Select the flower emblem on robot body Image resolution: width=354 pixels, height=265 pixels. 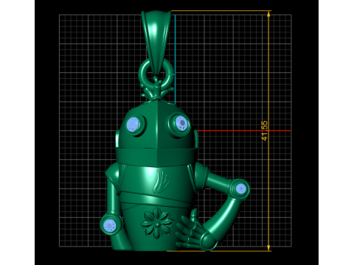tap(157, 223)
